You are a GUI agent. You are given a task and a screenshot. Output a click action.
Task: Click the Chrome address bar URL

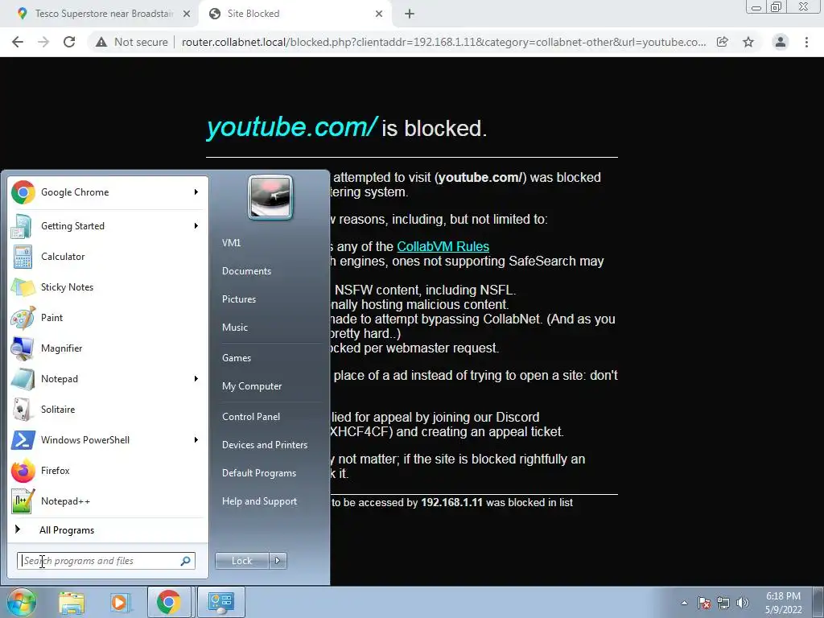(x=444, y=42)
